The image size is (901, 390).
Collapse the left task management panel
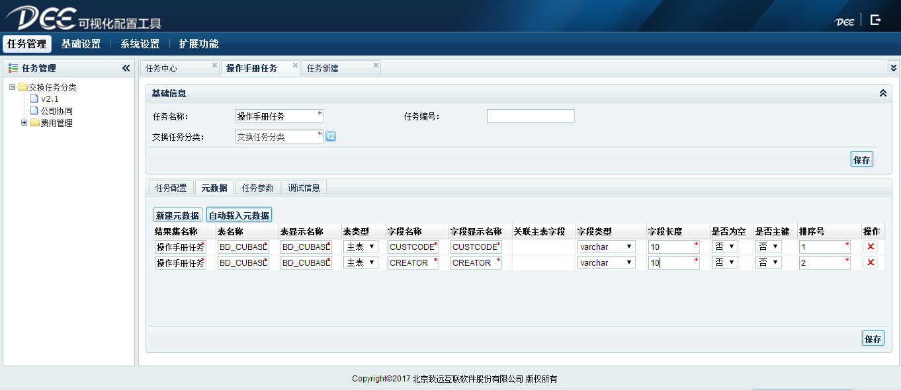(126, 68)
